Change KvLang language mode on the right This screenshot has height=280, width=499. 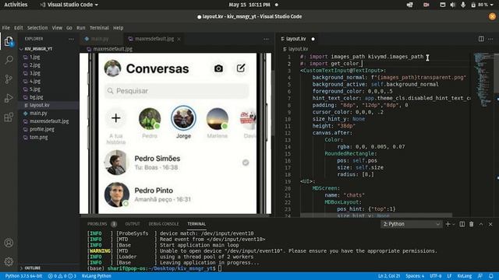coord(465,276)
